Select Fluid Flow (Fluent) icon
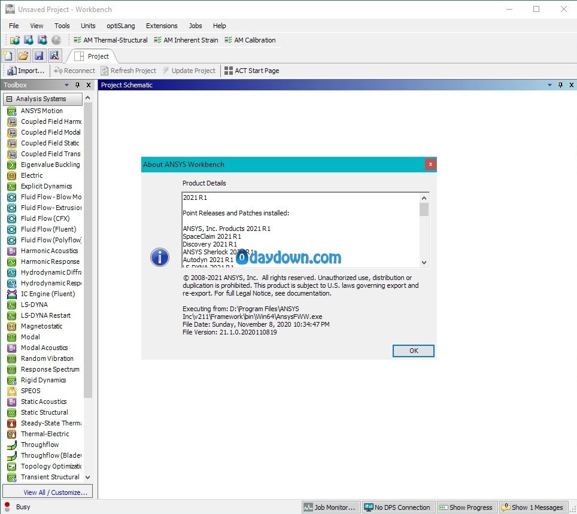 coord(12,229)
